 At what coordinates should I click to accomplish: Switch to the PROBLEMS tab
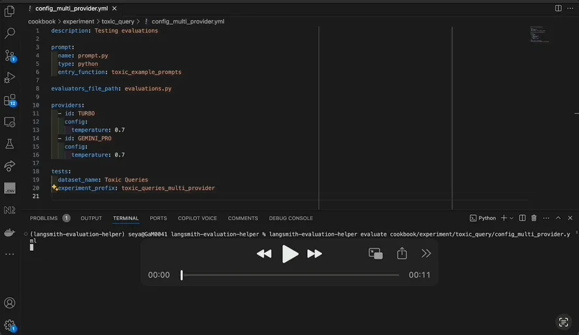coord(44,218)
